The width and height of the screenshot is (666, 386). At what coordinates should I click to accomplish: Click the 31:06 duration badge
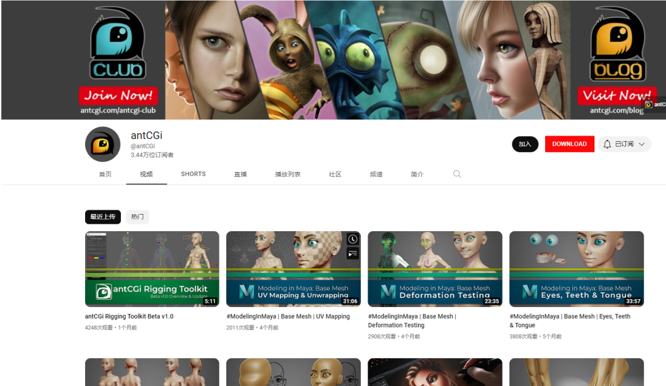point(350,301)
